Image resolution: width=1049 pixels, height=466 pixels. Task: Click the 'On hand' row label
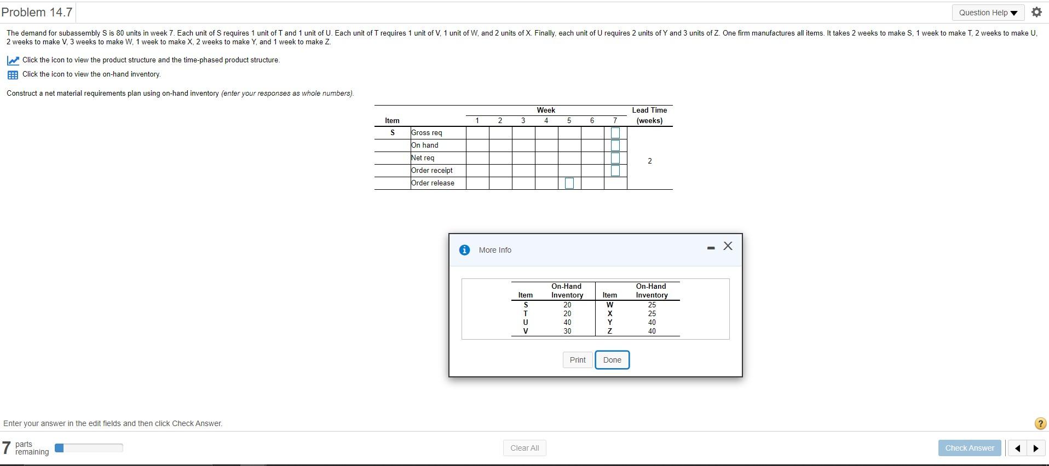[425, 145]
